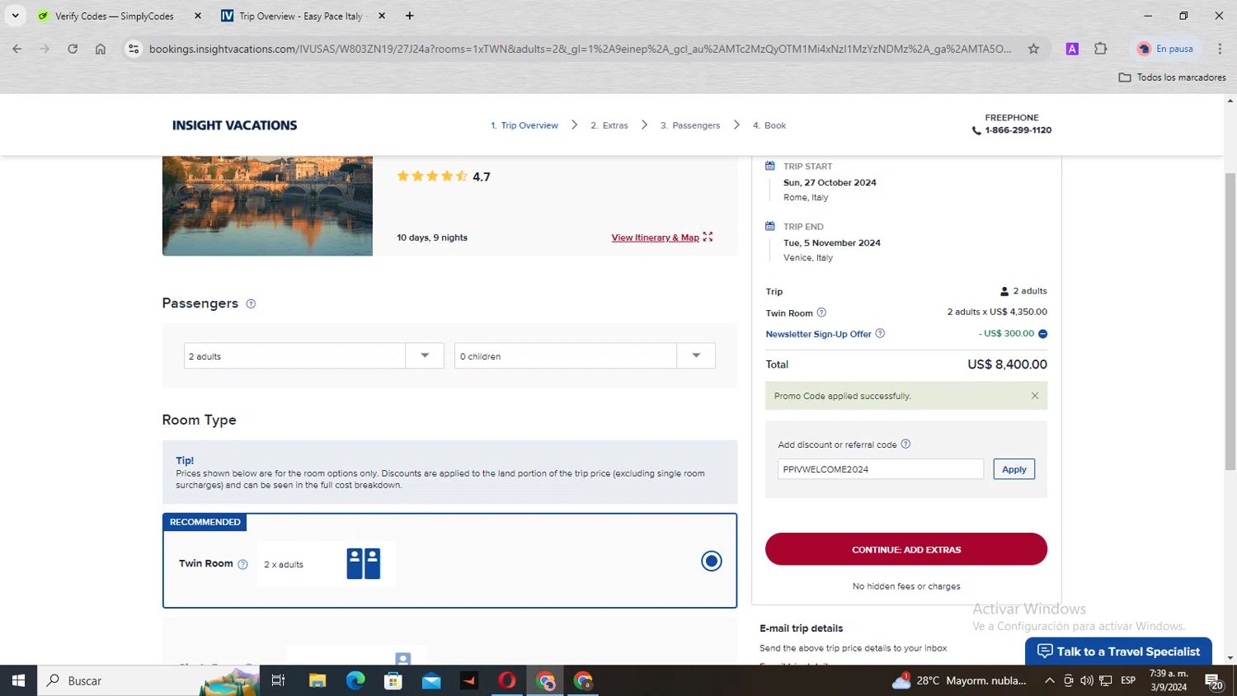Open View Itinerary & Map link
The width and height of the screenshot is (1237, 696).
coord(655,237)
